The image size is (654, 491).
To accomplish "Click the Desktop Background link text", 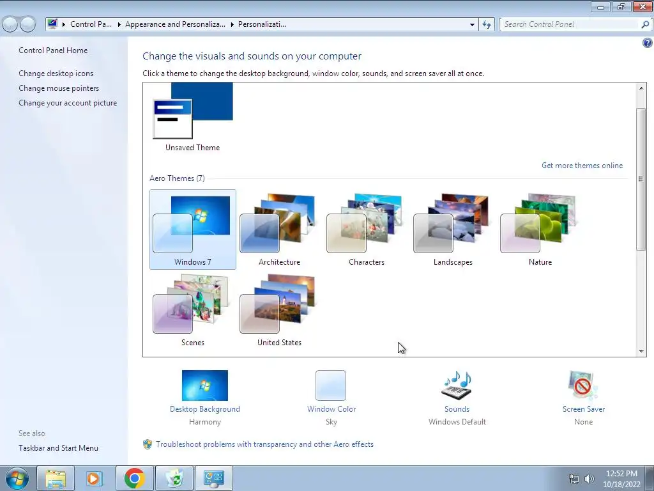I will coord(205,409).
